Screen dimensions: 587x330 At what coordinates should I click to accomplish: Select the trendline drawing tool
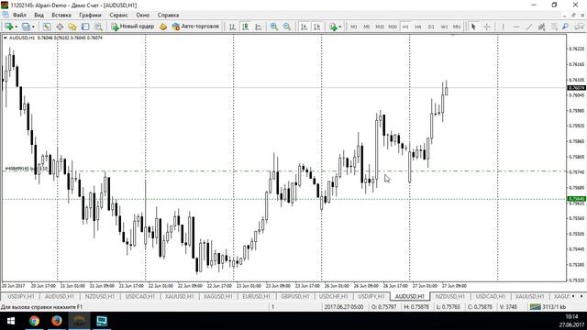[528, 27]
